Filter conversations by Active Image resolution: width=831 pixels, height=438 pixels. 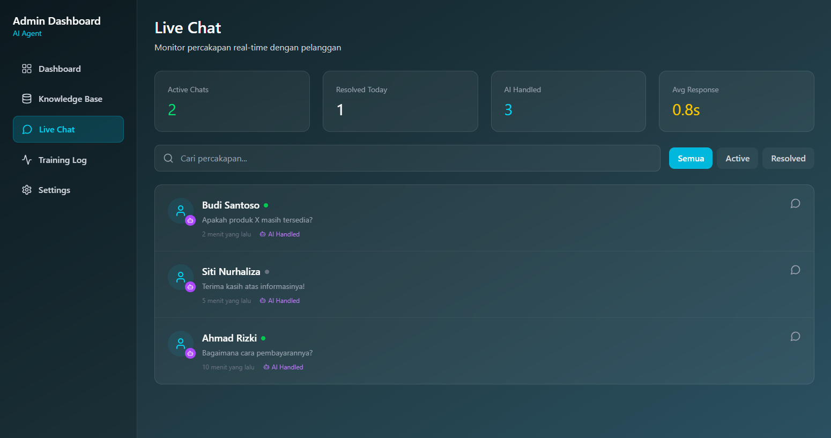pyautogui.click(x=737, y=159)
